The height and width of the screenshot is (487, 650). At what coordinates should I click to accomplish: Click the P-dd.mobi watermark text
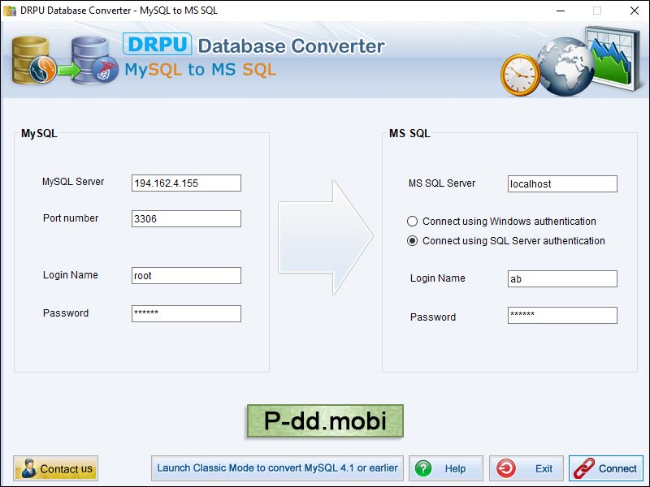[325, 420]
